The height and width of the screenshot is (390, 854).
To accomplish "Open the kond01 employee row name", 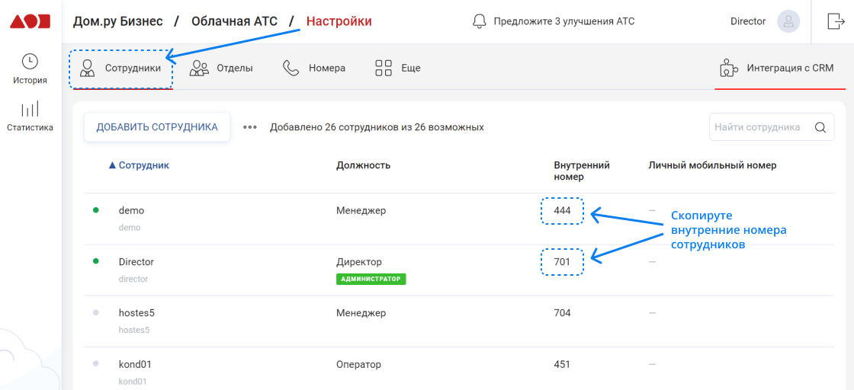I will point(135,364).
